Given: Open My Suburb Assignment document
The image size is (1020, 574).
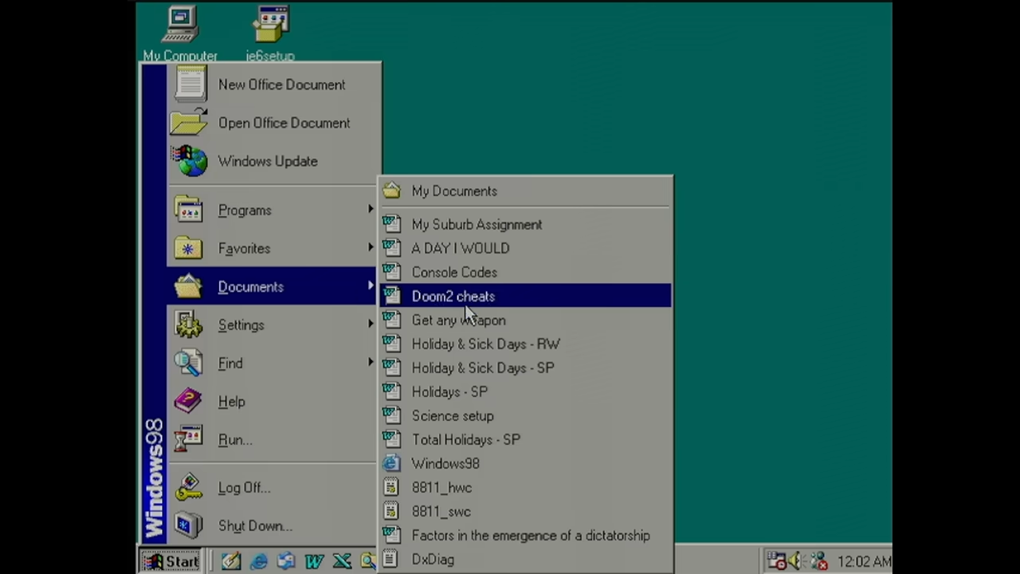Looking at the screenshot, I should coord(525,225).
